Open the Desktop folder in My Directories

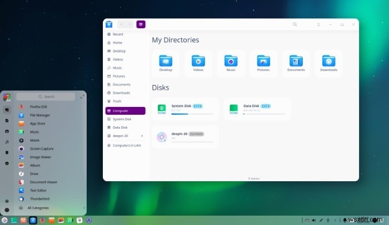pyautogui.click(x=166, y=64)
